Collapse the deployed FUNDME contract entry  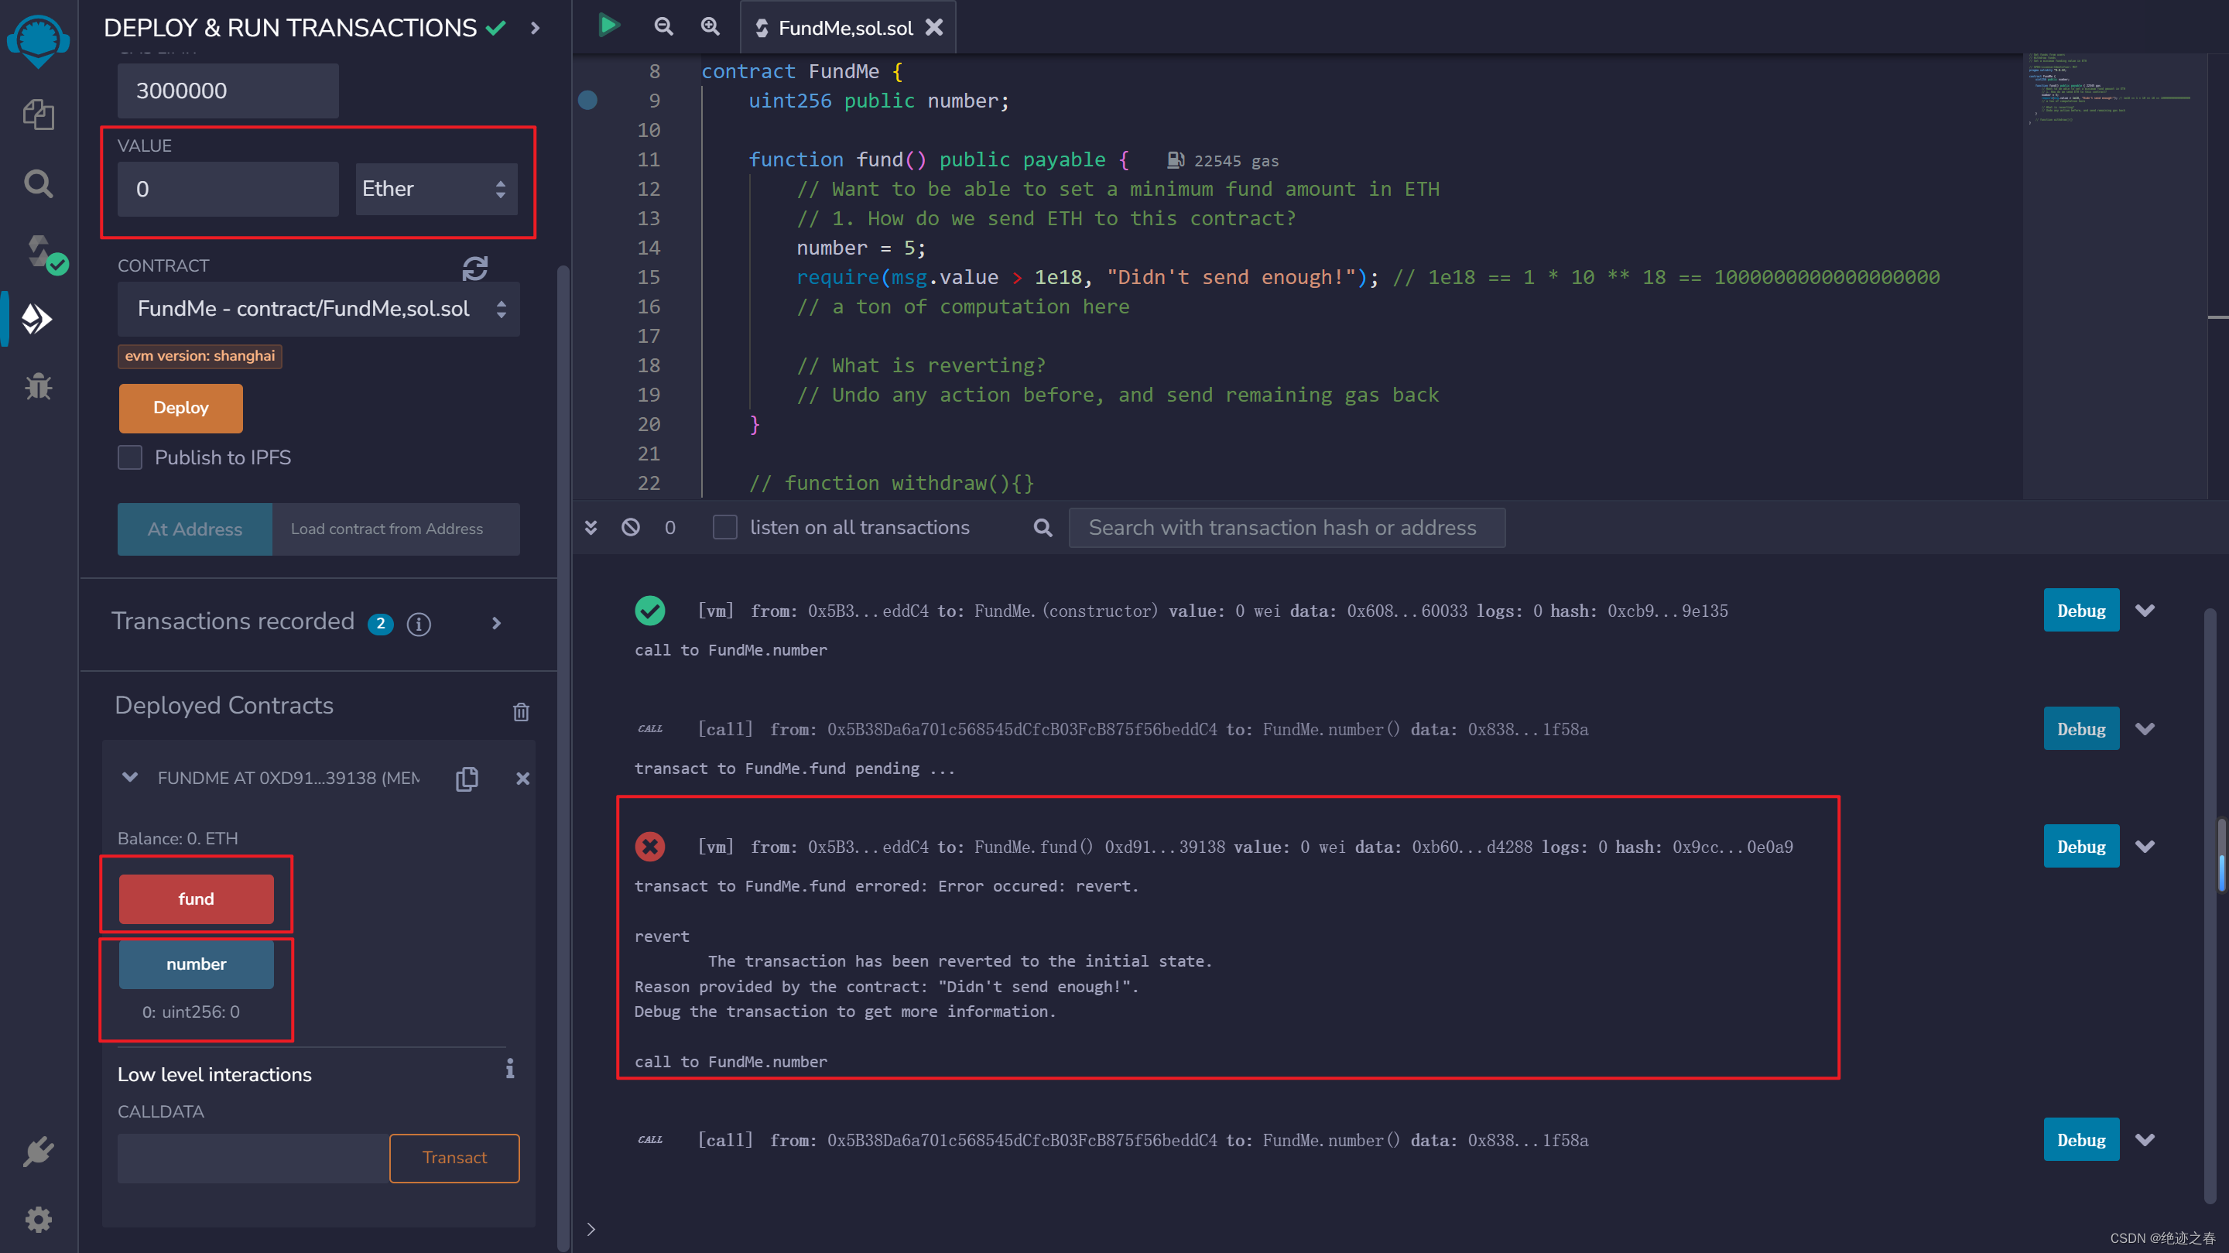coord(130,777)
